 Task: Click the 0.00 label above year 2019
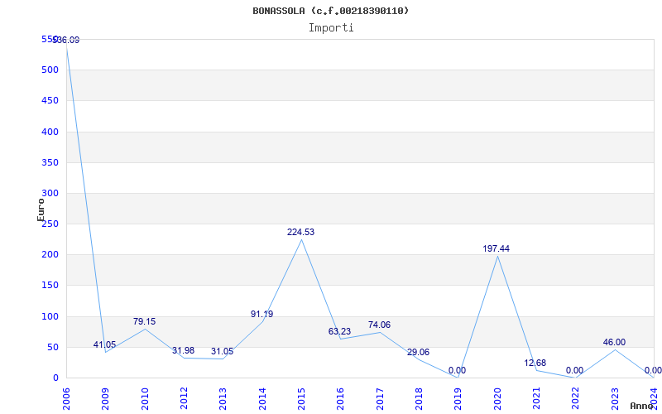pyautogui.click(x=458, y=370)
